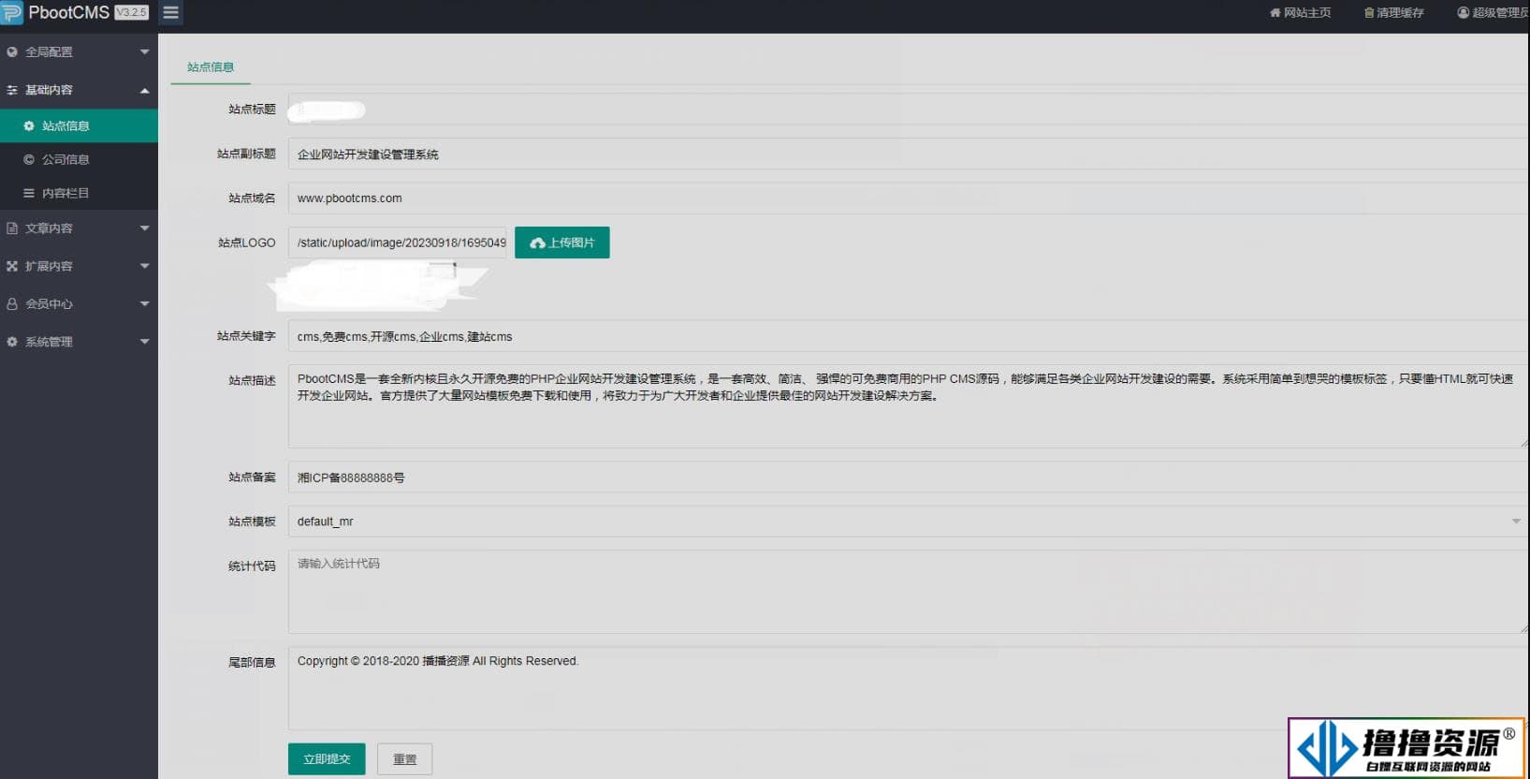
Task: Click the 站点LOGO path input field
Action: (x=397, y=243)
